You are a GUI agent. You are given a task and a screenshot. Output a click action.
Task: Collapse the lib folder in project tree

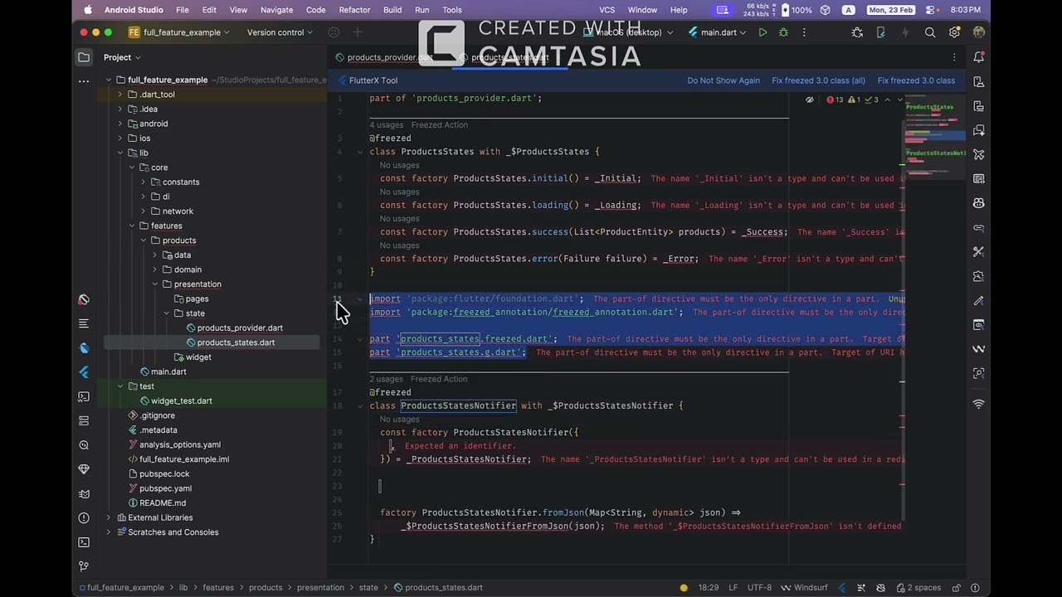pos(120,153)
